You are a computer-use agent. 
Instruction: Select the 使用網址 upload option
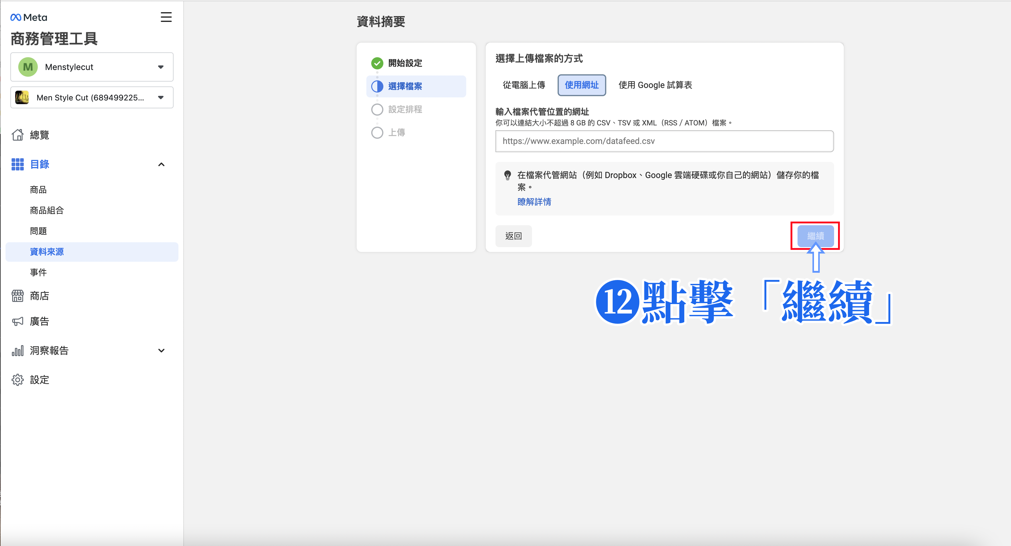[x=582, y=85]
